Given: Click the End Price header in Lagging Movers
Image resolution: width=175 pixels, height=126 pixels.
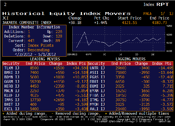Looking at the screenshot, I should tap(121, 64).
